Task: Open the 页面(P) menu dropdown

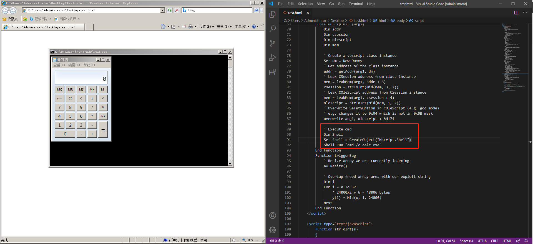Action: (x=207, y=27)
